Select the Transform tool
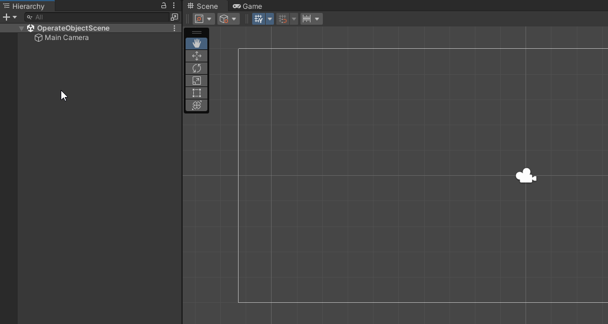Viewport: 608px width, 324px height. (x=197, y=105)
